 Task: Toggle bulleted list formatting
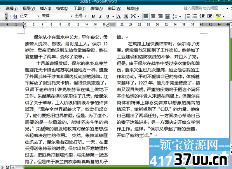pyautogui.click(x=195, y=16)
